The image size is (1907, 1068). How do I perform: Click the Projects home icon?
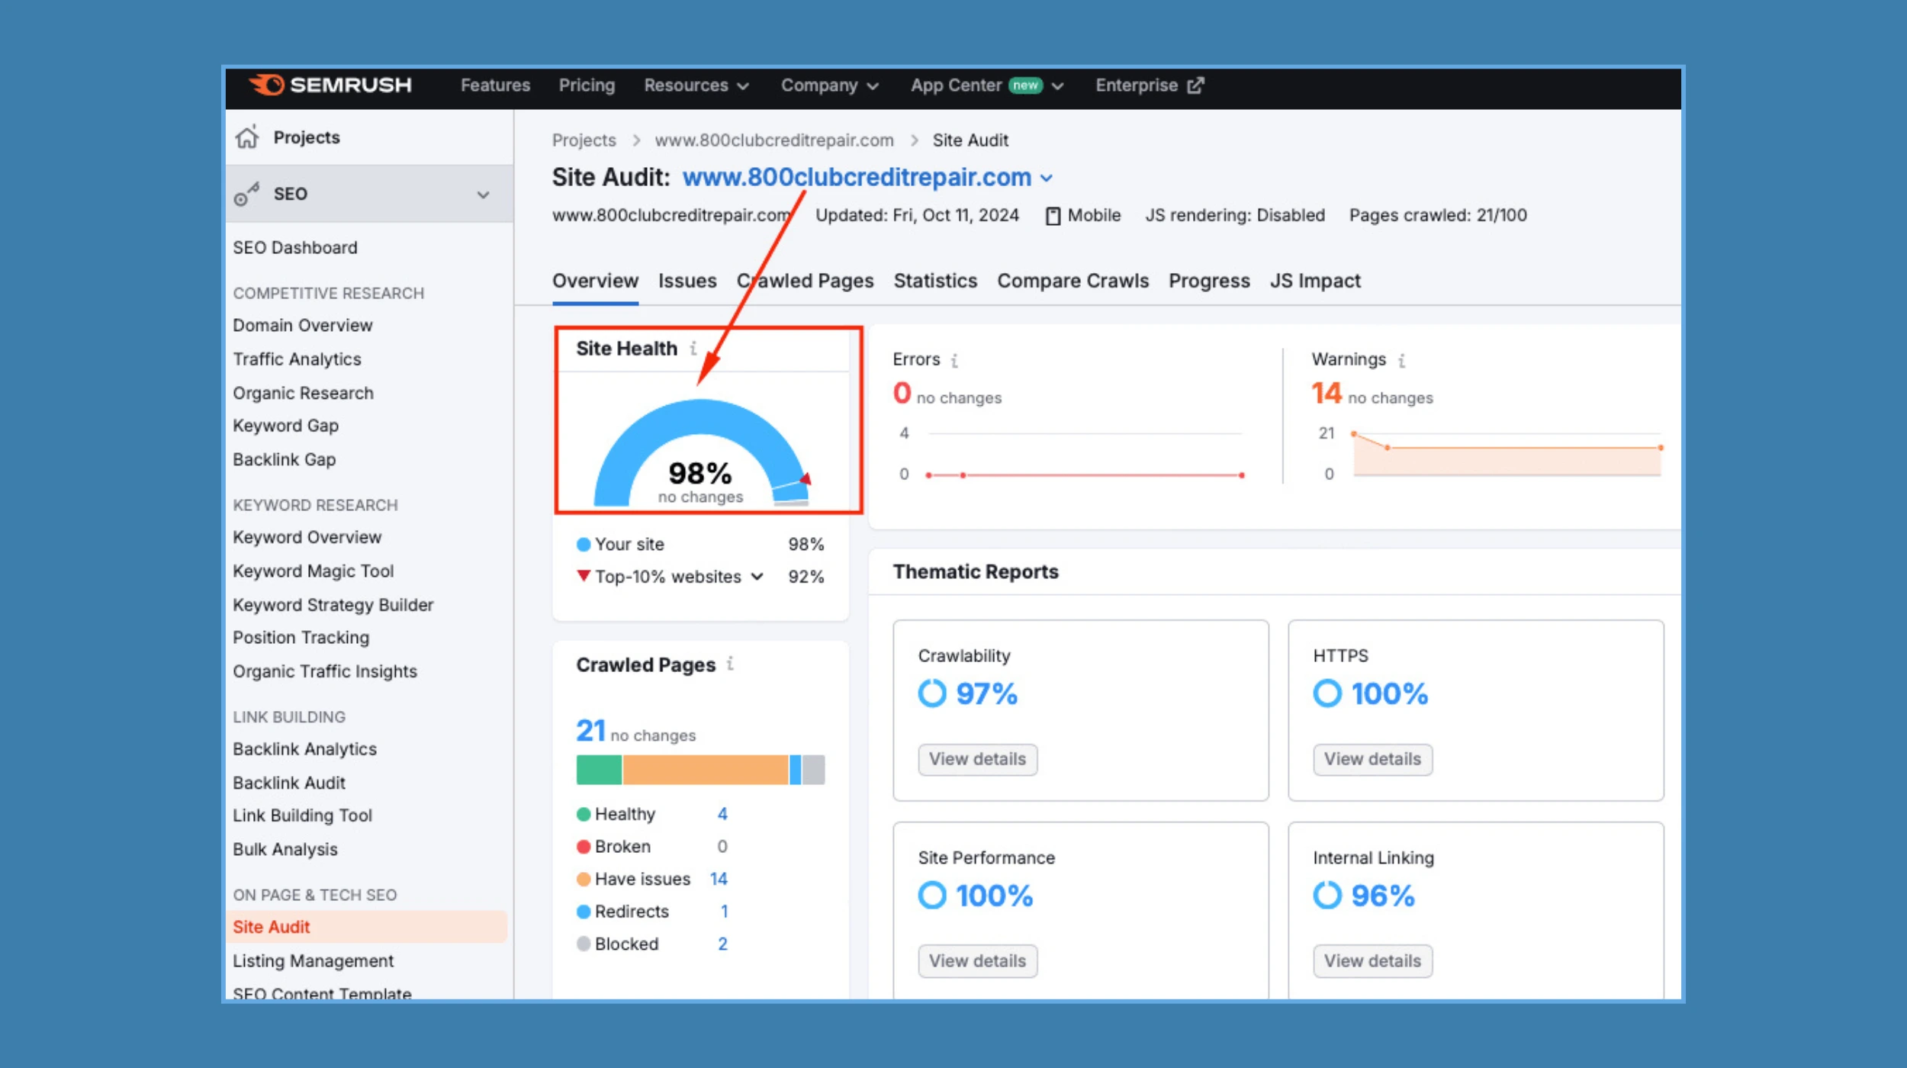click(247, 137)
